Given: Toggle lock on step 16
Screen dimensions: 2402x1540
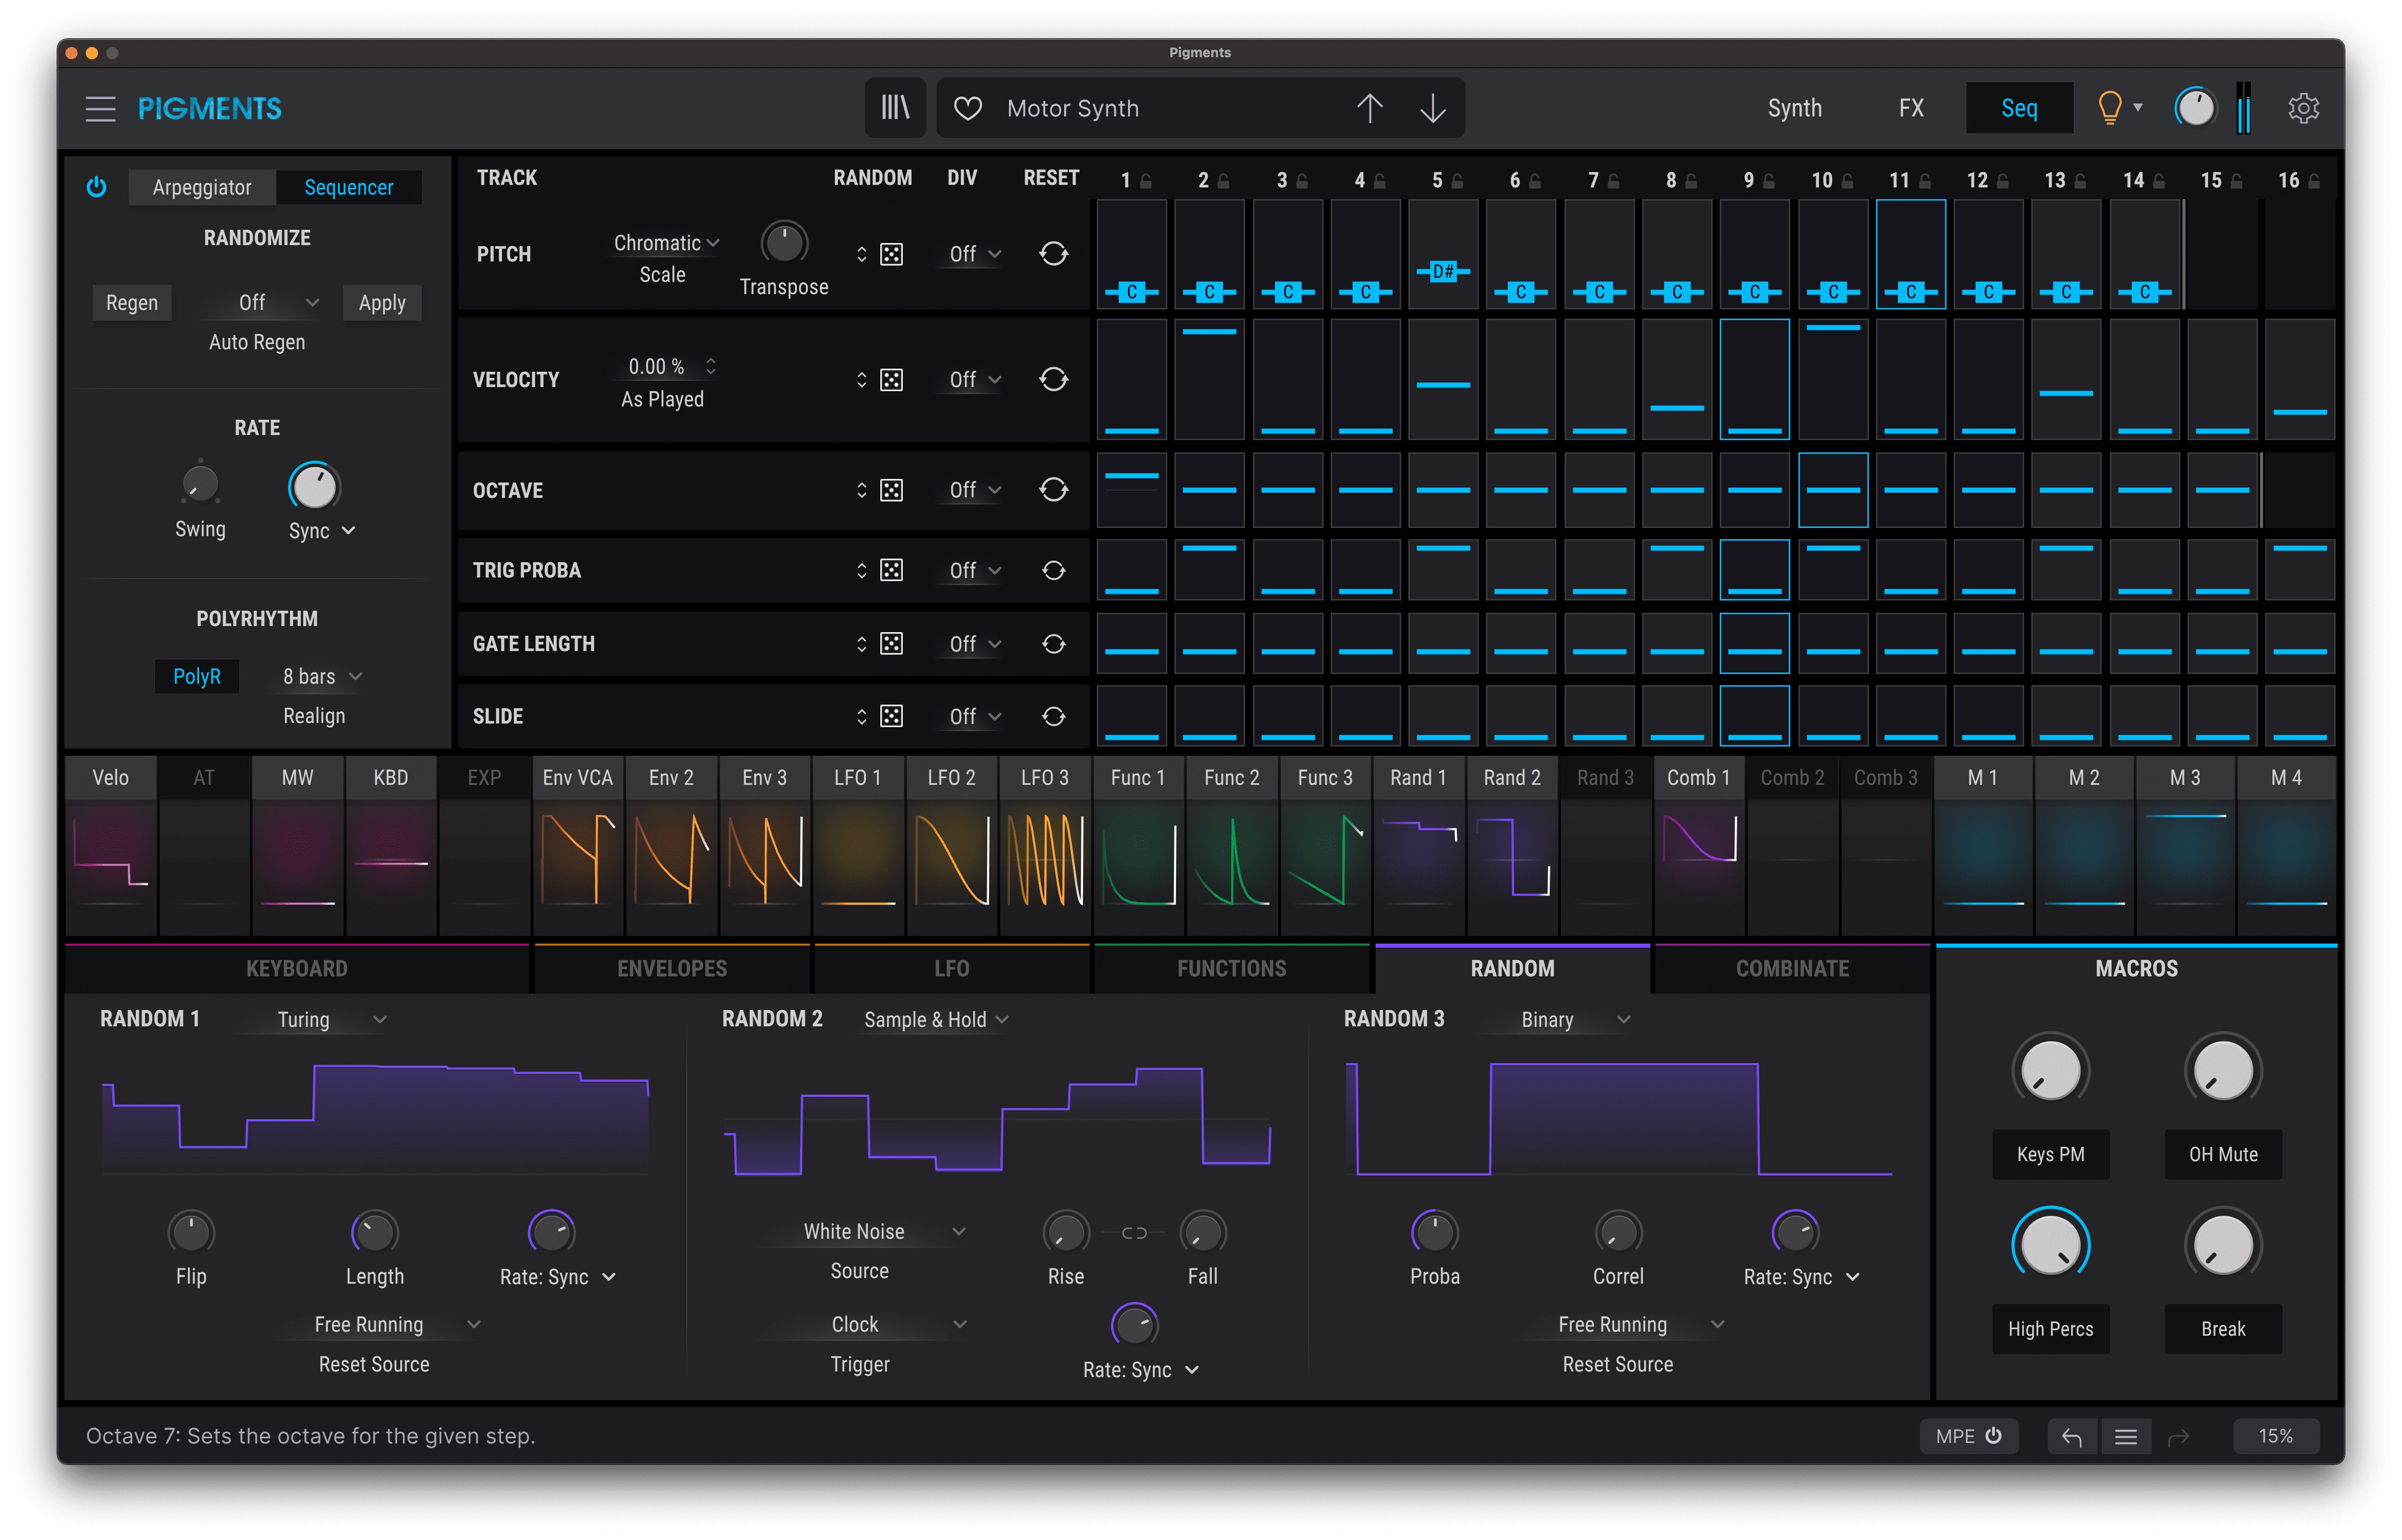Looking at the screenshot, I should [x=2314, y=181].
